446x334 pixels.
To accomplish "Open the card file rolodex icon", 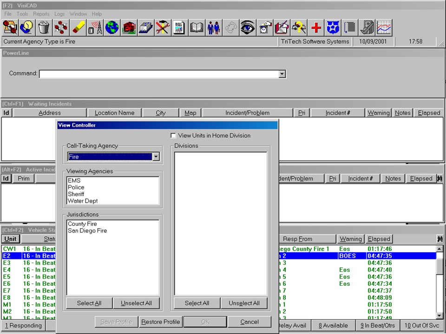I will 145,28.
